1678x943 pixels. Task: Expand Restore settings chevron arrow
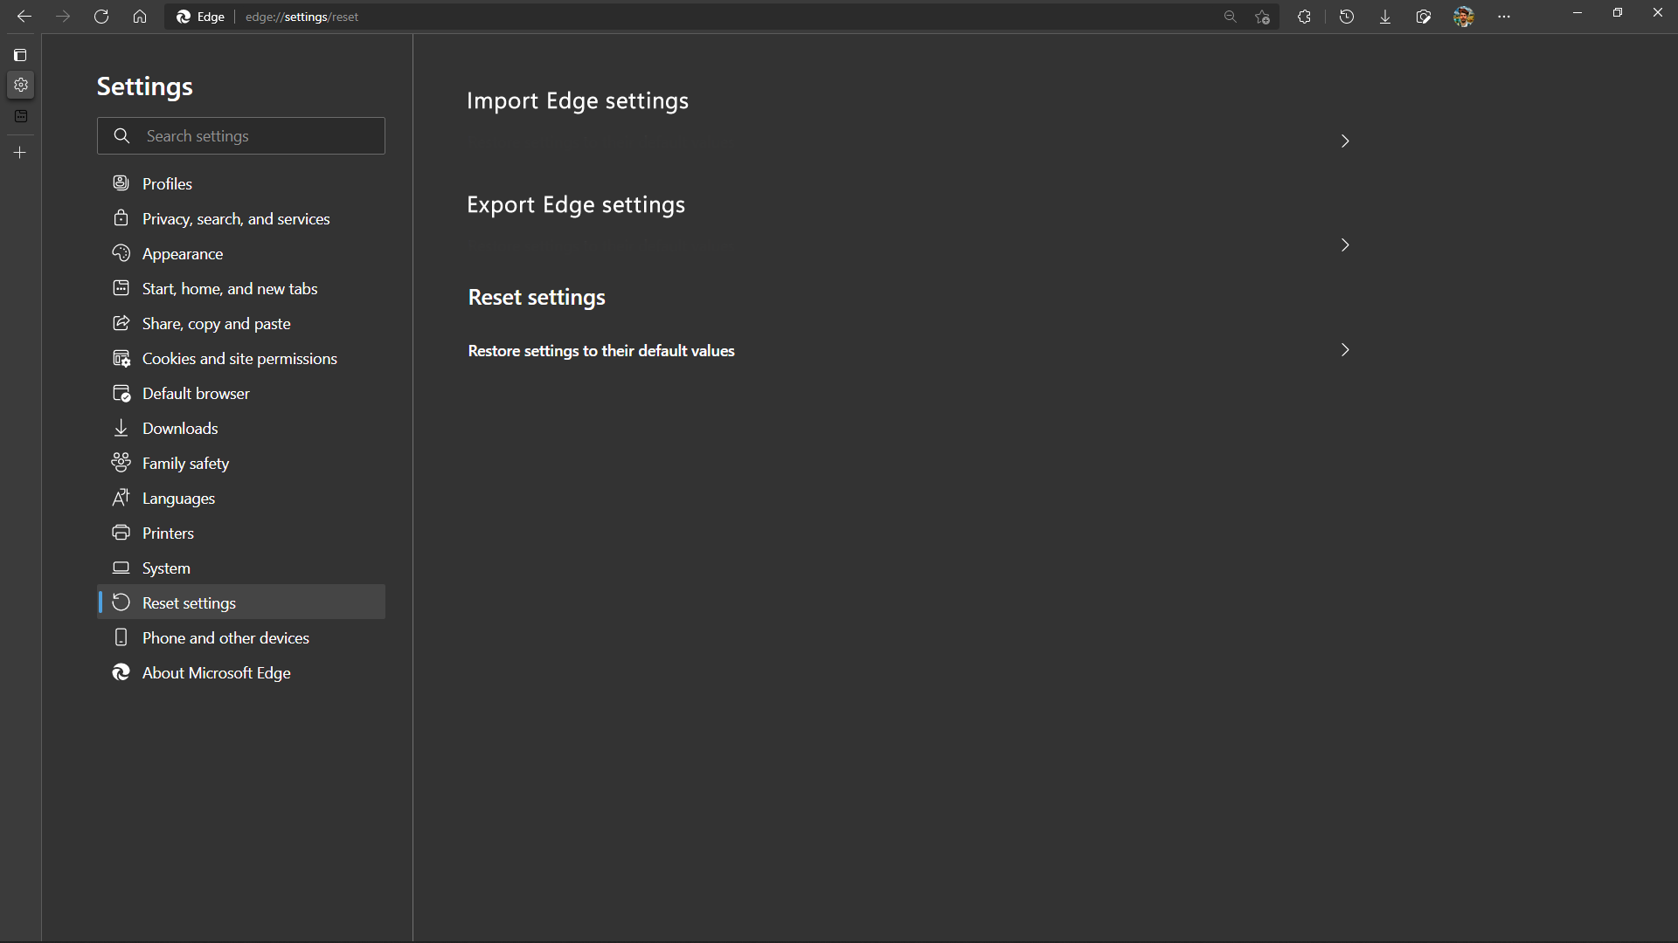[x=1345, y=349]
